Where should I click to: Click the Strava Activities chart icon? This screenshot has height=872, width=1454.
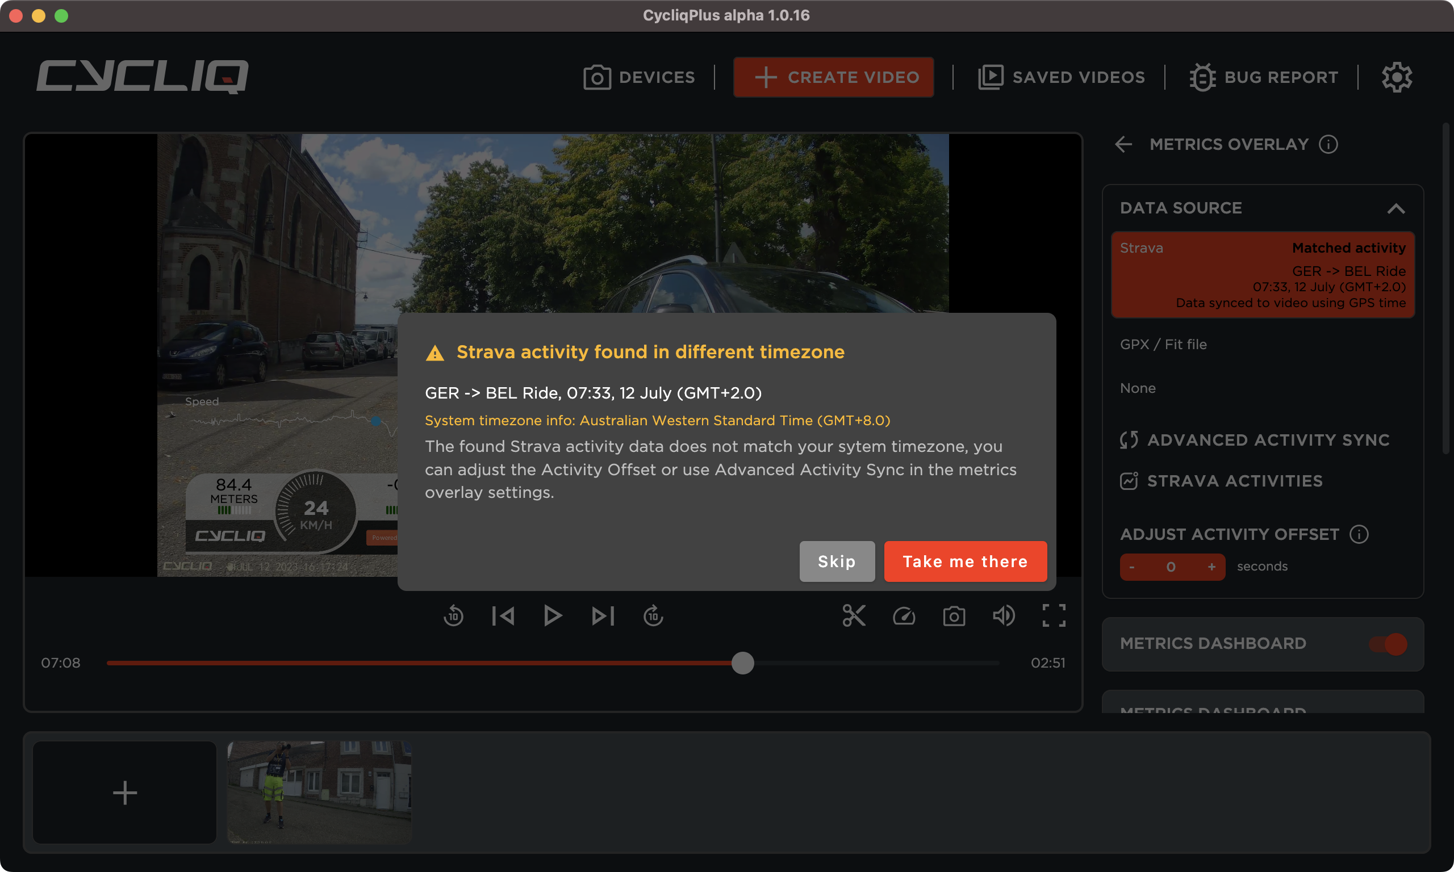(1129, 481)
